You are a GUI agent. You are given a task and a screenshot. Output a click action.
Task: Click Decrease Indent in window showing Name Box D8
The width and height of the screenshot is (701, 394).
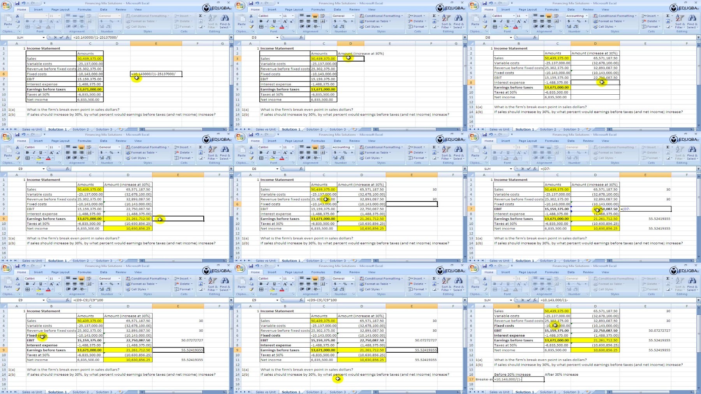(535, 27)
